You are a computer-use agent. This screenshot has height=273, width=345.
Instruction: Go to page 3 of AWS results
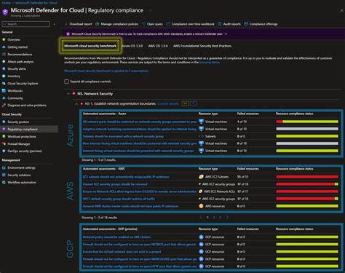pyautogui.click(x=220, y=218)
